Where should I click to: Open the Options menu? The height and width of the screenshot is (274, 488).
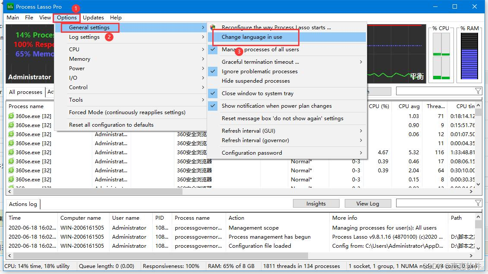coord(66,18)
